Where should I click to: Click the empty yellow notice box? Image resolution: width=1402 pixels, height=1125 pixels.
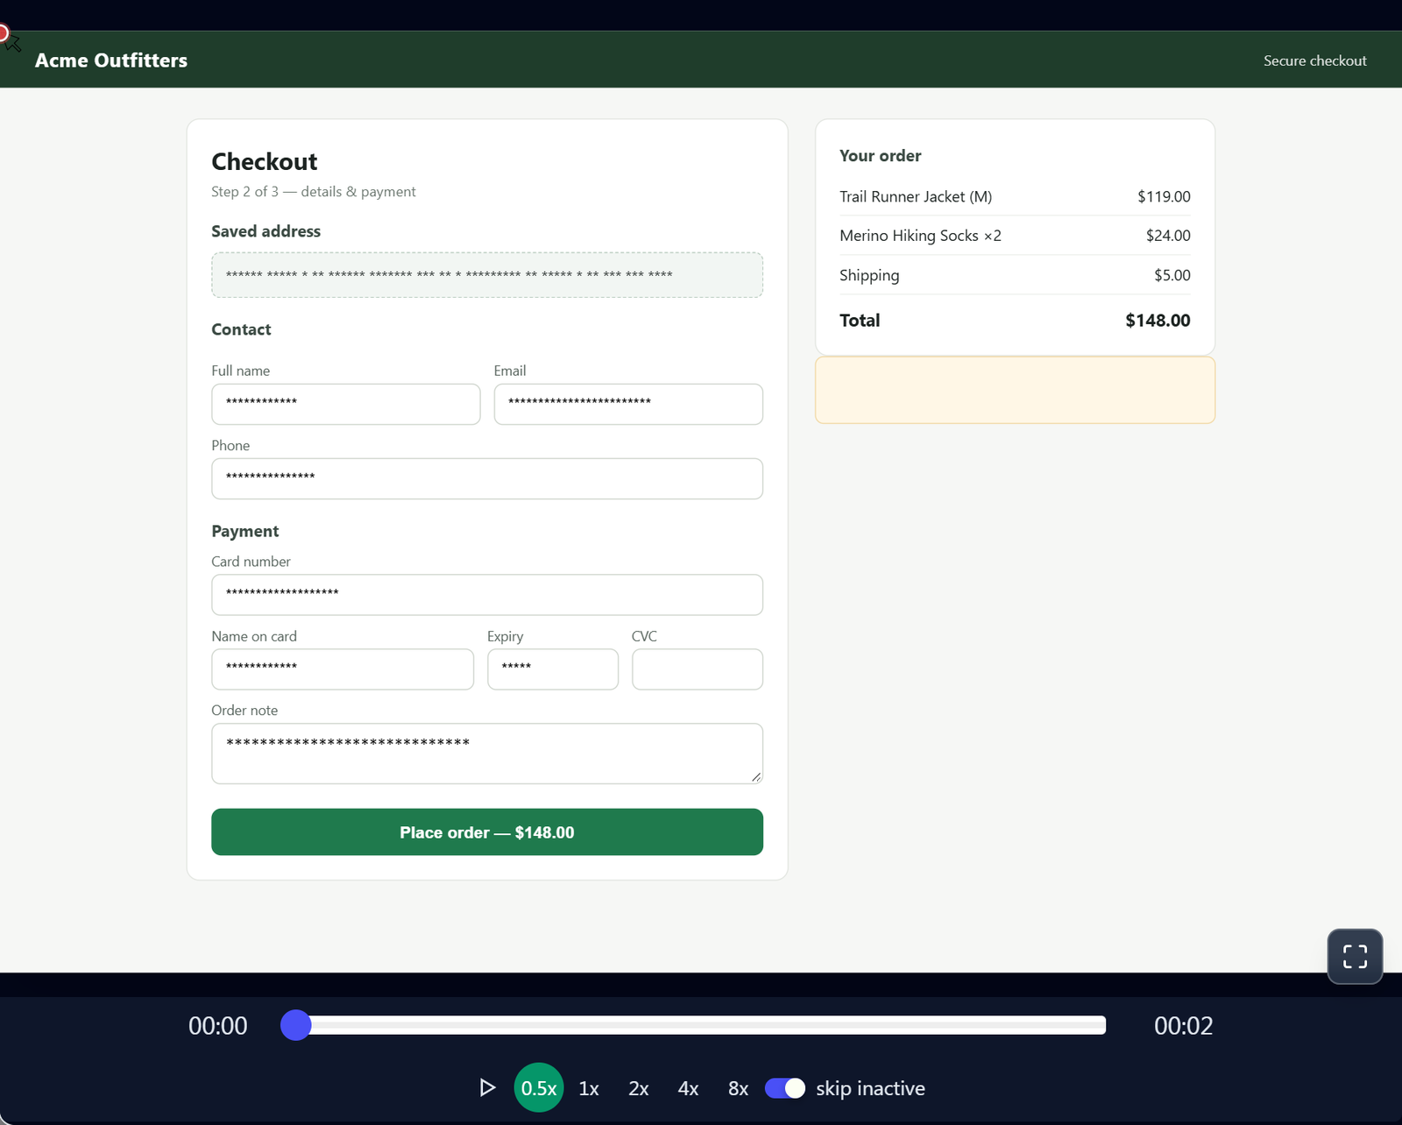[1015, 390]
